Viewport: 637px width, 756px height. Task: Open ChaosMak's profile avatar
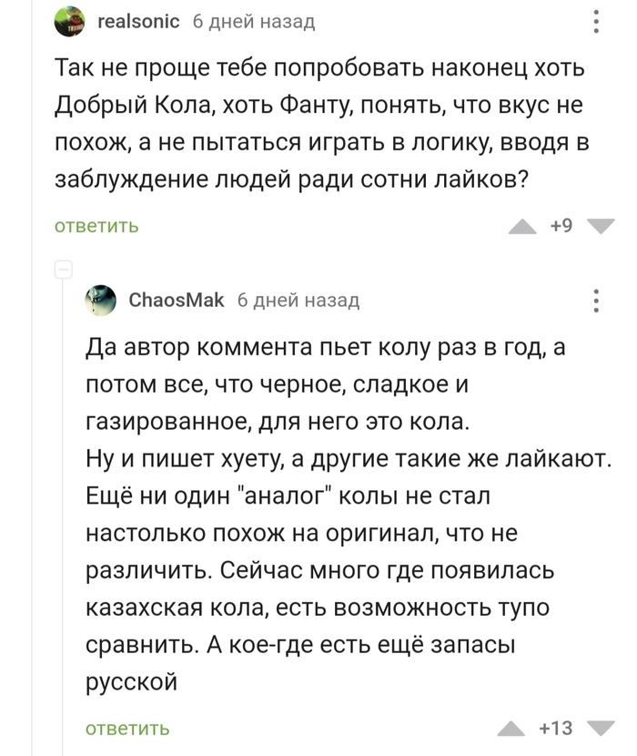click(101, 300)
